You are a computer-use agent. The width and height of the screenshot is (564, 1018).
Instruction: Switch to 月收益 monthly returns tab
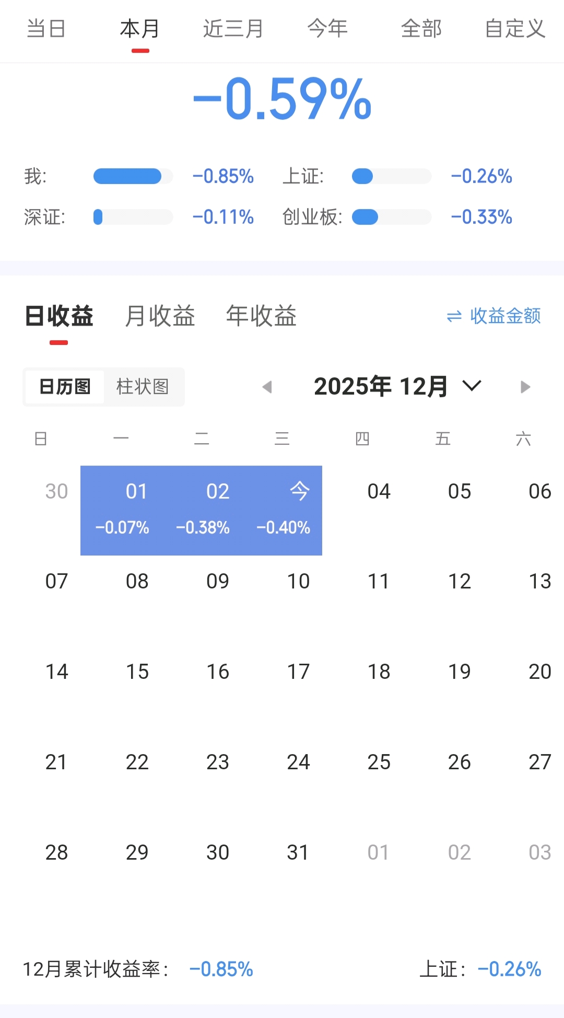pyautogui.click(x=160, y=316)
